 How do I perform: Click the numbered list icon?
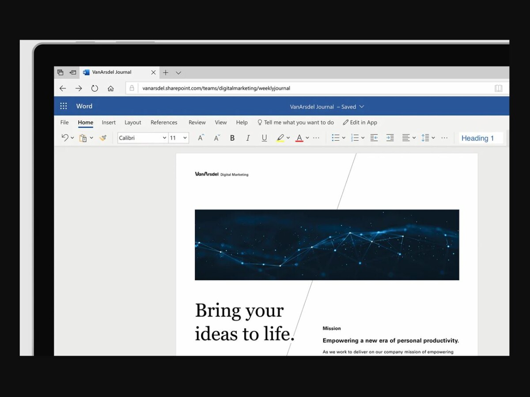pyautogui.click(x=355, y=138)
